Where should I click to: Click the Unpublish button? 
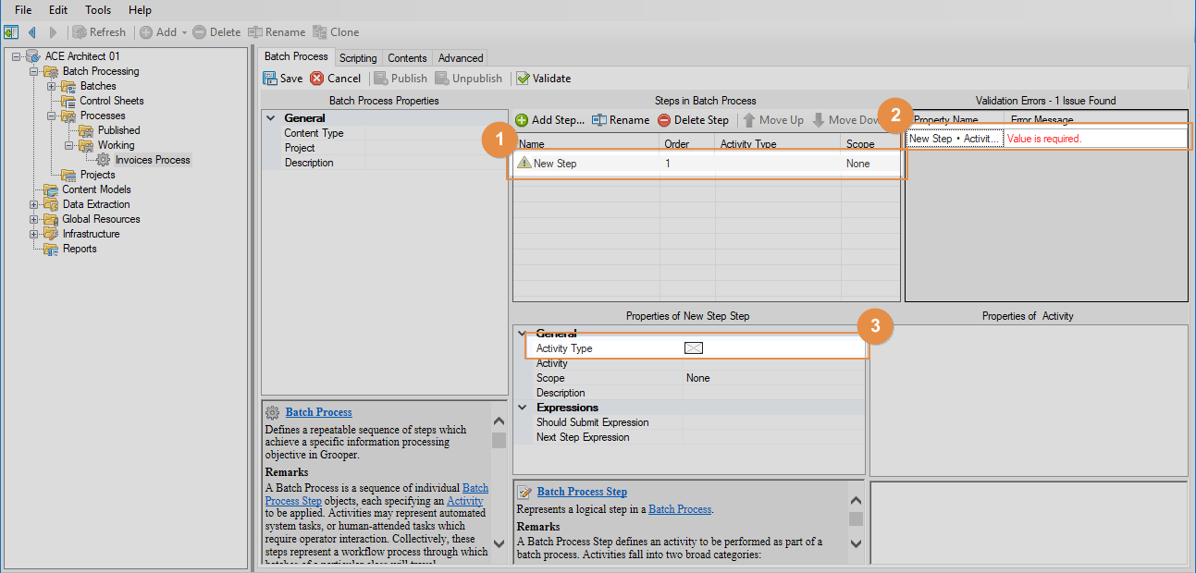coord(469,79)
